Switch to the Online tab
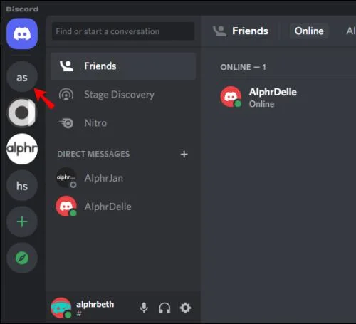 click(309, 31)
